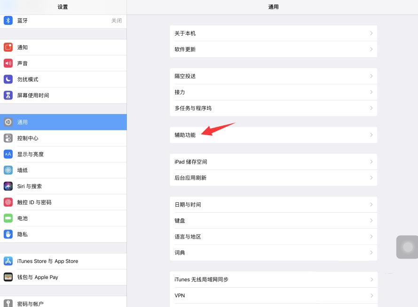
Task: Tap the 密码与帐户 key icon
Action: [8, 303]
